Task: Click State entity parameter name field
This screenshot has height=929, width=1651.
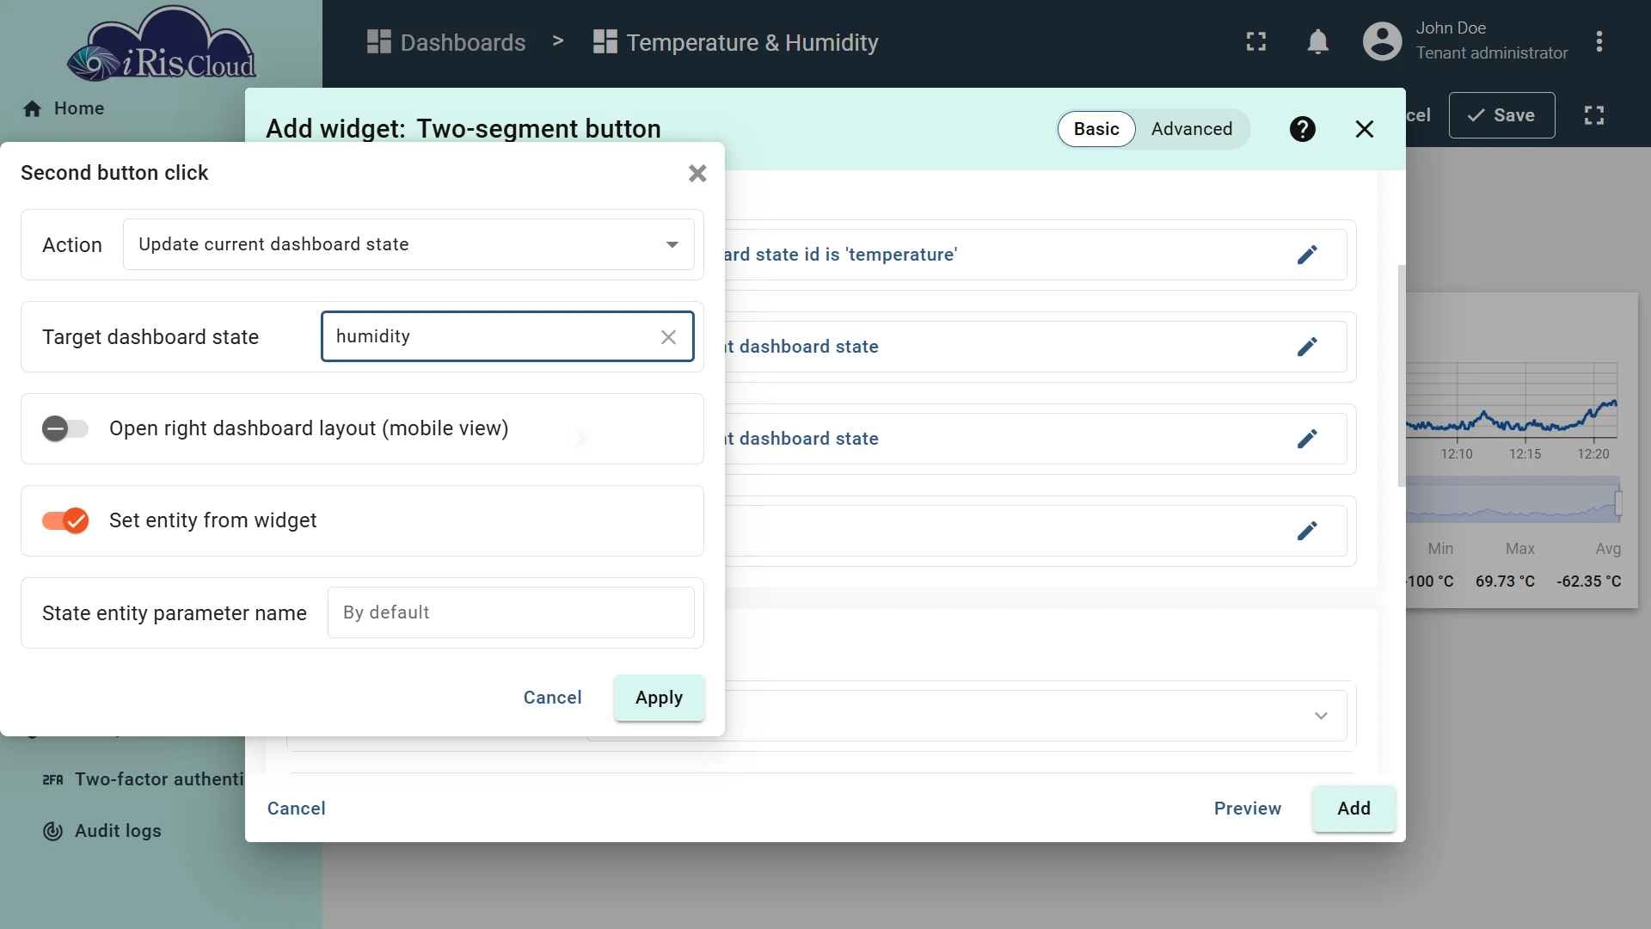Action: click(511, 612)
